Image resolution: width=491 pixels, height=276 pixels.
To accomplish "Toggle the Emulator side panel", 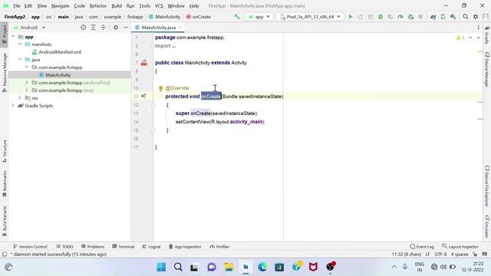I will 487,227.
